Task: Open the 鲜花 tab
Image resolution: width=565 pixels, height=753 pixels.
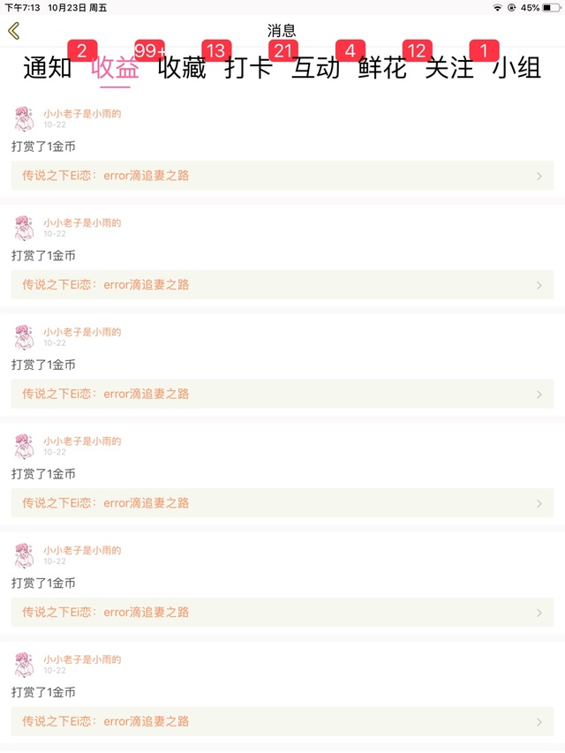Action: coord(382,68)
